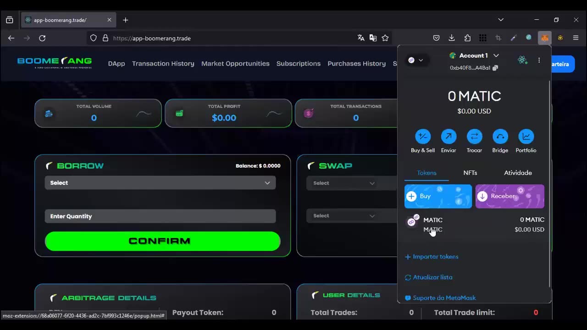The width and height of the screenshot is (587, 330).
Task: Click the Atualizar lista link
Action: pyautogui.click(x=428, y=277)
